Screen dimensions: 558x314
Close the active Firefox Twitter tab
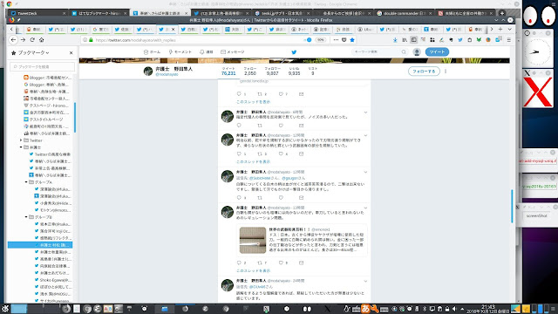click(x=174, y=29)
